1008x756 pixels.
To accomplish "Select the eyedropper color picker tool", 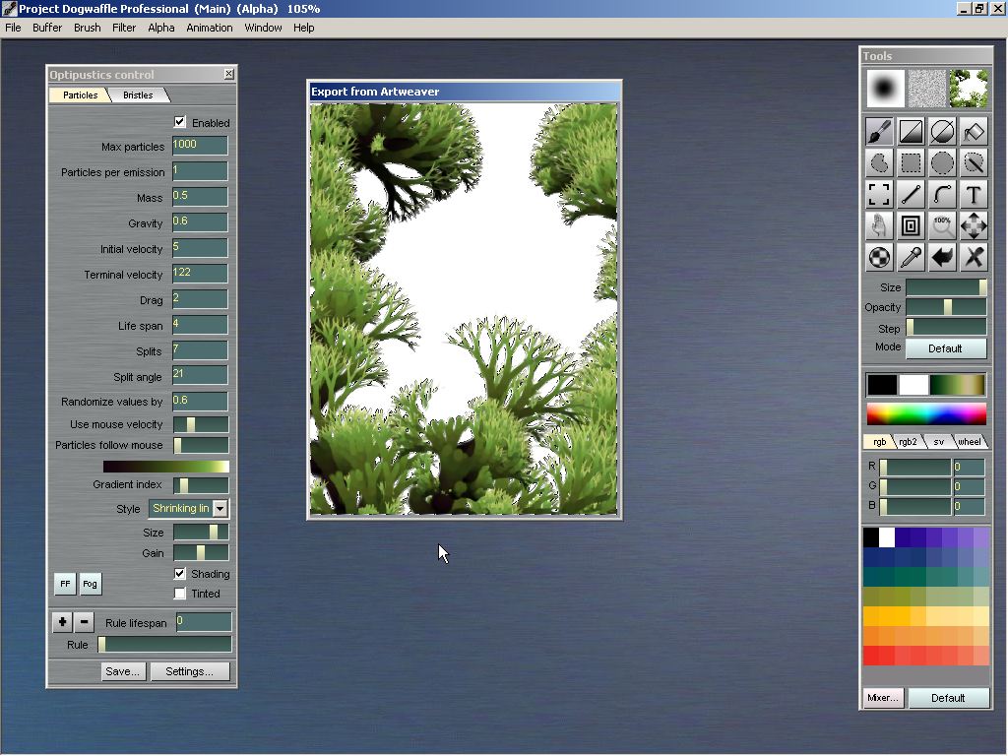I will (911, 257).
